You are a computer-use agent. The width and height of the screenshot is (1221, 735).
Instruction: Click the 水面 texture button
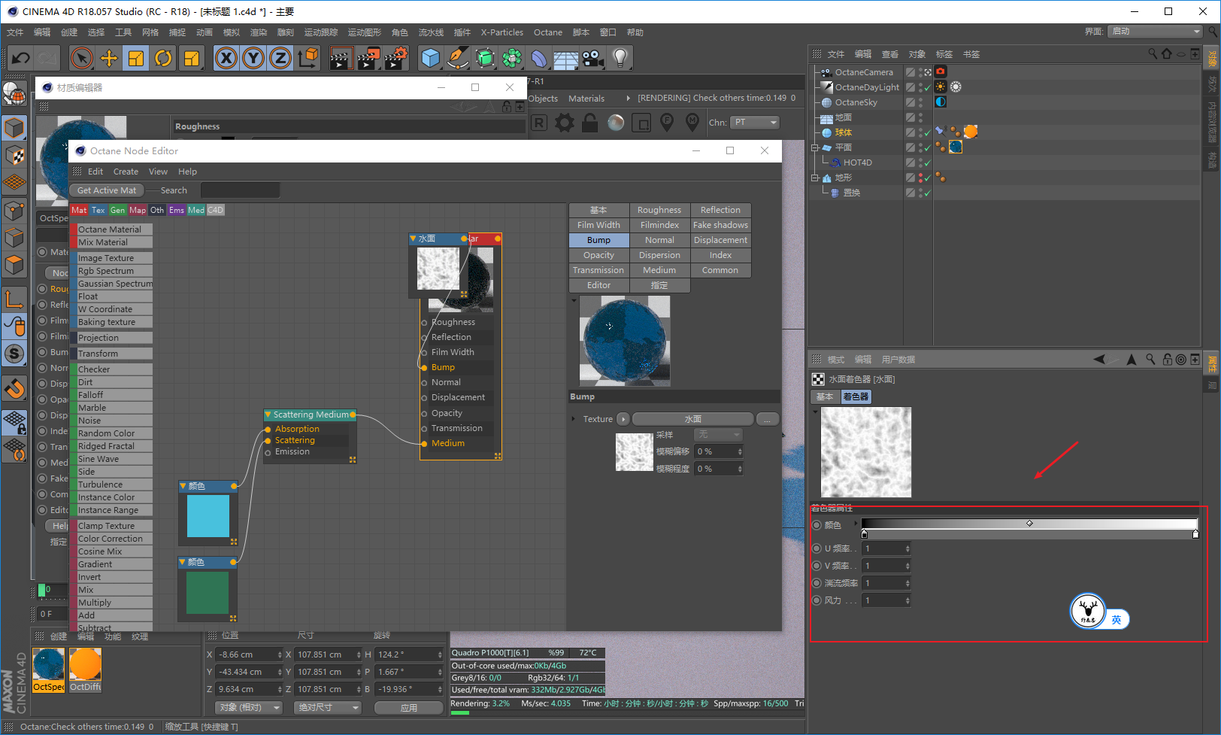692,419
